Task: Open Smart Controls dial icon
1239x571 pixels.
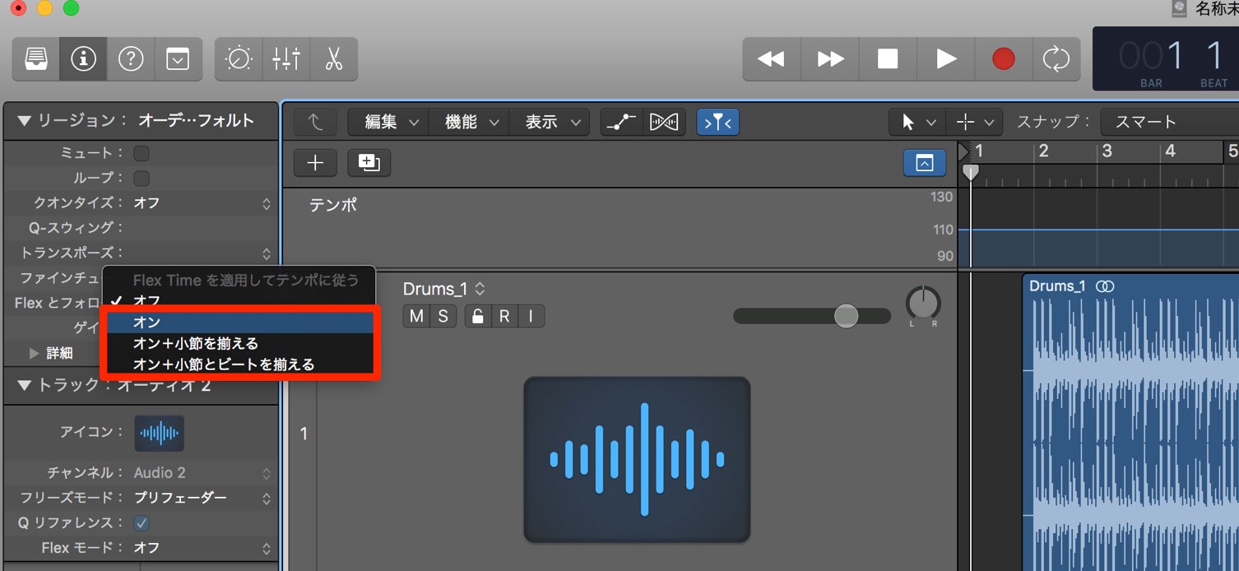Action: click(x=239, y=58)
